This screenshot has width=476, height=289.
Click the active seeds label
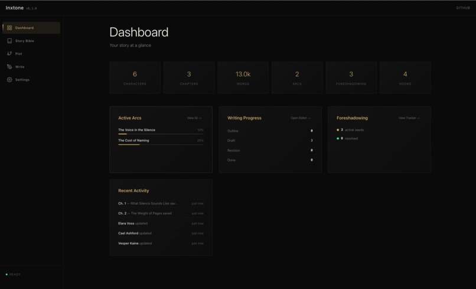click(354, 130)
